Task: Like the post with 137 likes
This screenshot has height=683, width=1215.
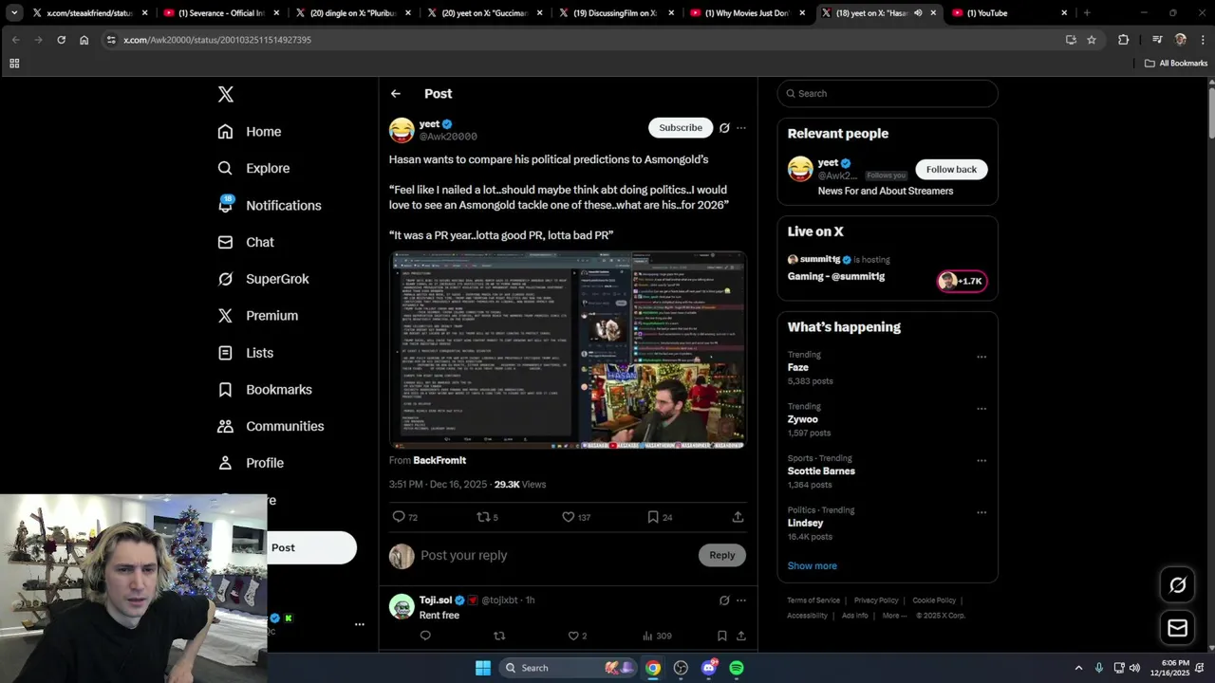Action: pos(576,517)
